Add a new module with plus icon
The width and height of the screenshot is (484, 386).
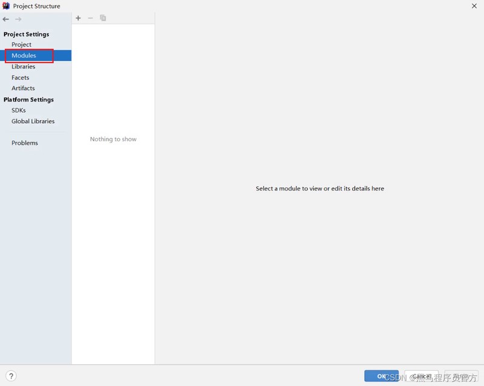(x=78, y=18)
